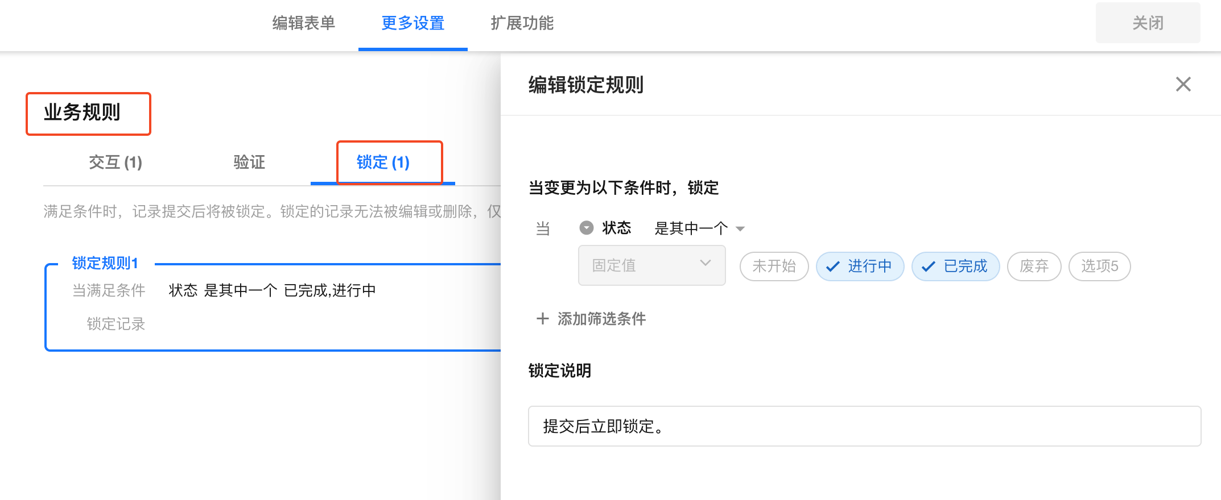Click the 状态 field type icon
This screenshot has width=1221, height=500.
(586, 228)
